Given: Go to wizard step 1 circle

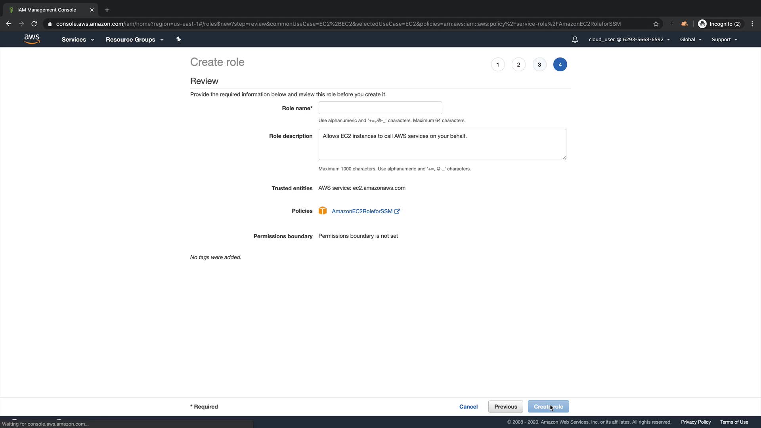Looking at the screenshot, I should click(498, 65).
